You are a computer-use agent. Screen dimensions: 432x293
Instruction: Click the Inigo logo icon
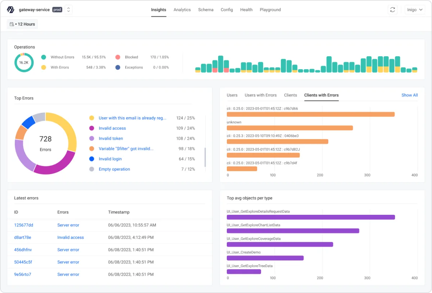[x=11, y=10]
